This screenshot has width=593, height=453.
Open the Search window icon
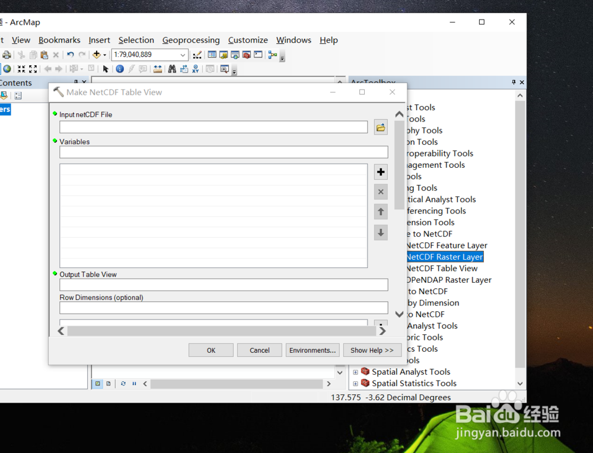[235, 55]
